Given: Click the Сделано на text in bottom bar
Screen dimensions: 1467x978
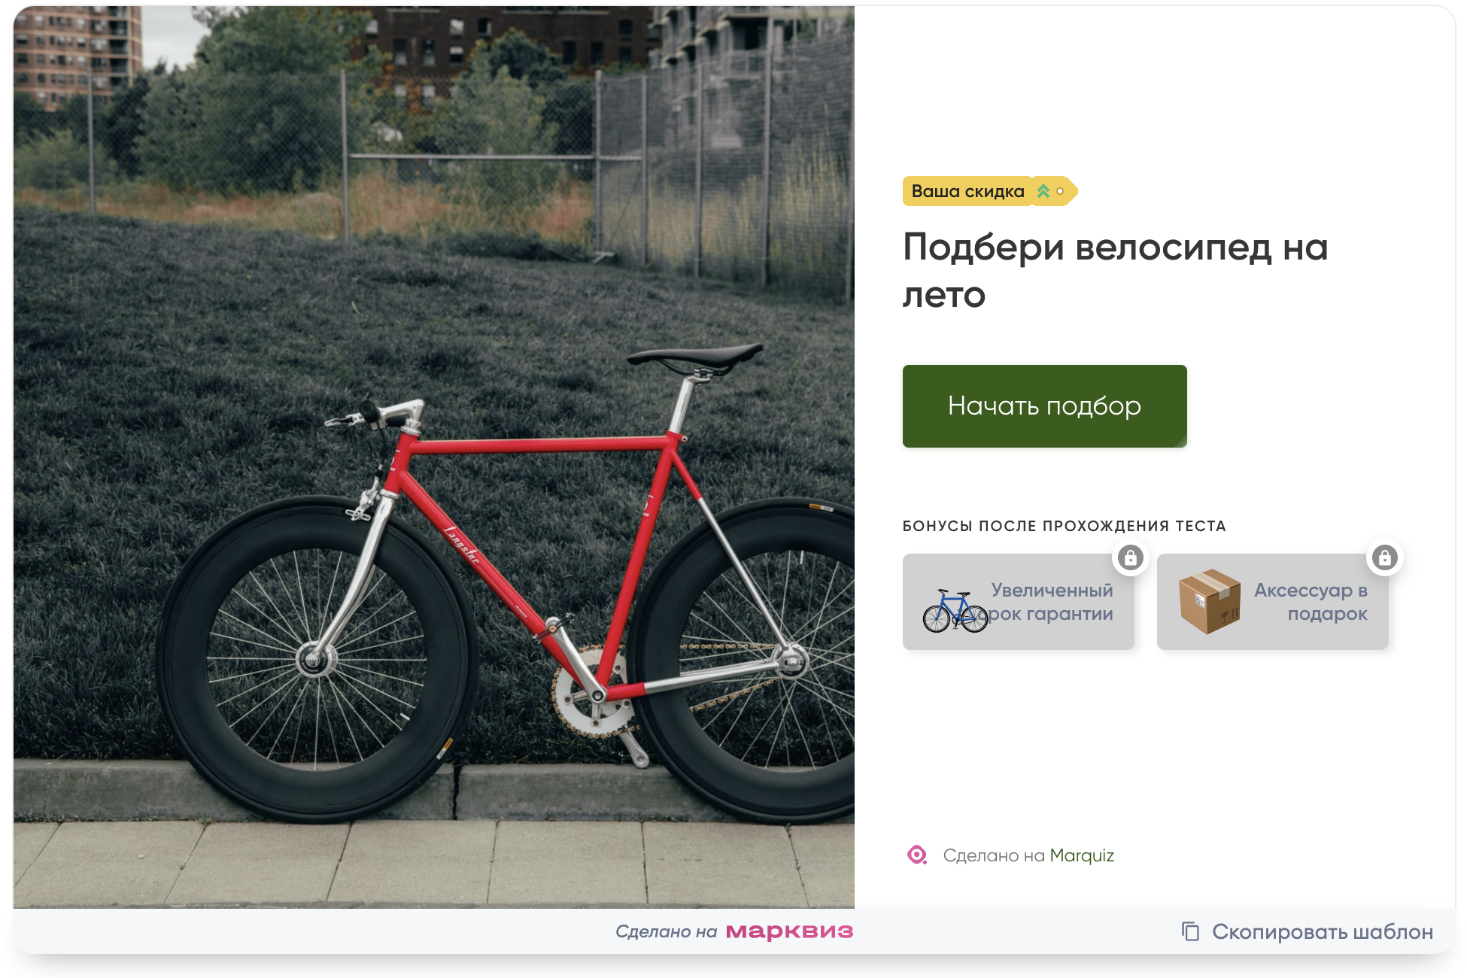Looking at the screenshot, I should (x=666, y=931).
